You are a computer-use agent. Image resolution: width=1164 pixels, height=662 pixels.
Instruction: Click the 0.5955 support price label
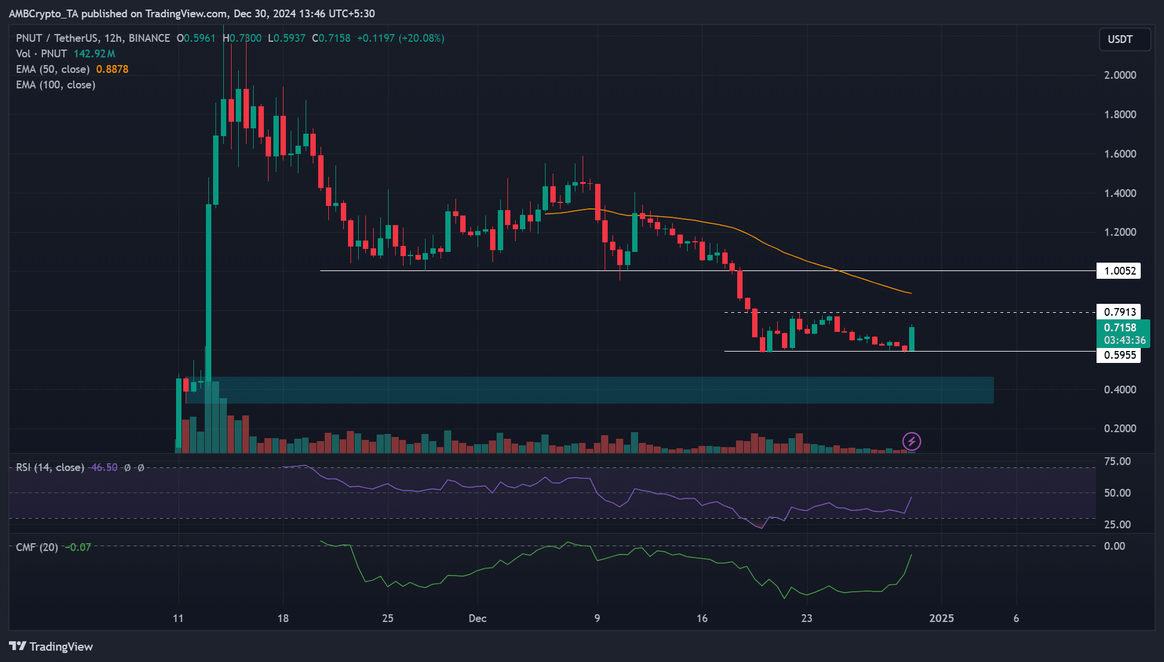click(1119, 355)
